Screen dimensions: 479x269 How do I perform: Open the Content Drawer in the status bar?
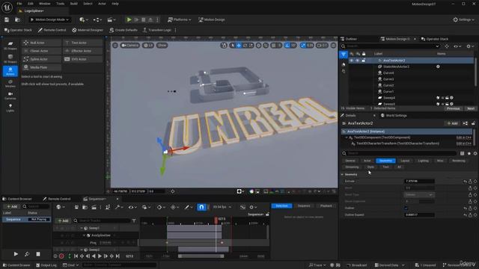click(16, 265)
